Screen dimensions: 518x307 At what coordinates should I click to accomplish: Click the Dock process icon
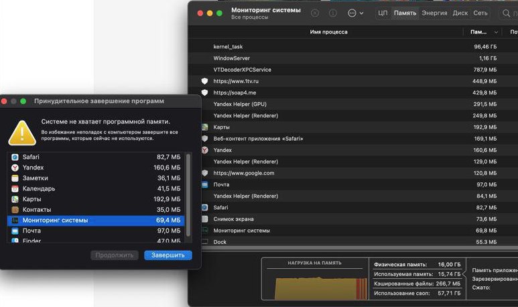(x=204, y=241)
